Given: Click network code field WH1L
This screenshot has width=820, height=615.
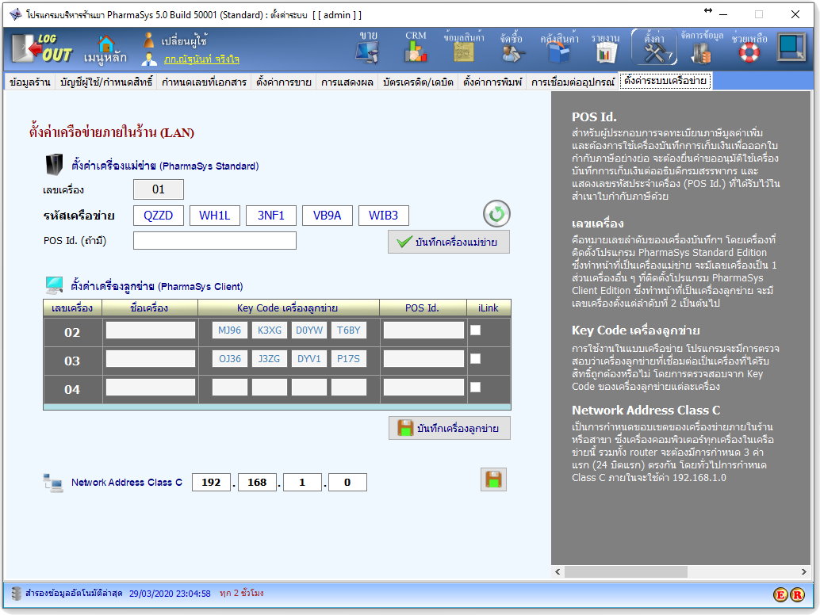Looking at the screenshot, I should (x=214, y=216).
